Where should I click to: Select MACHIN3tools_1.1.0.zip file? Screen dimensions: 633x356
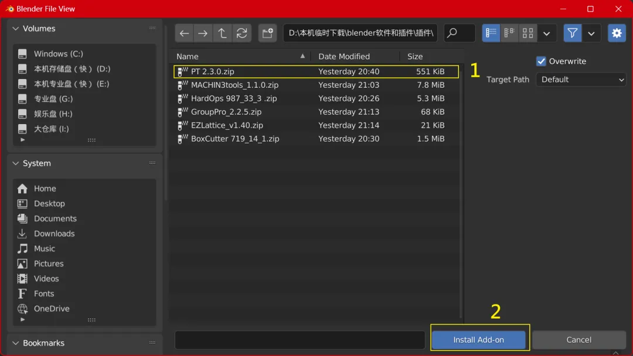pos(316,85)
